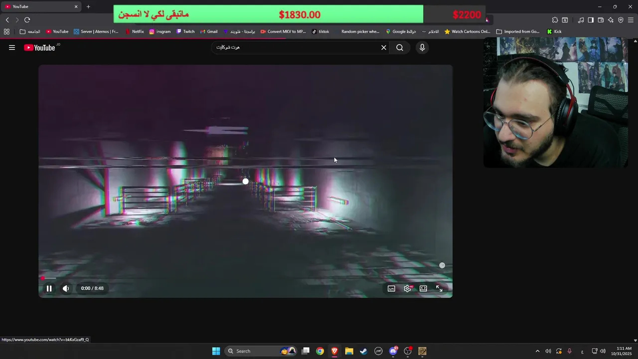Click the microphone icon in system tray
638x359 pixels.
(x=569, y=351)
